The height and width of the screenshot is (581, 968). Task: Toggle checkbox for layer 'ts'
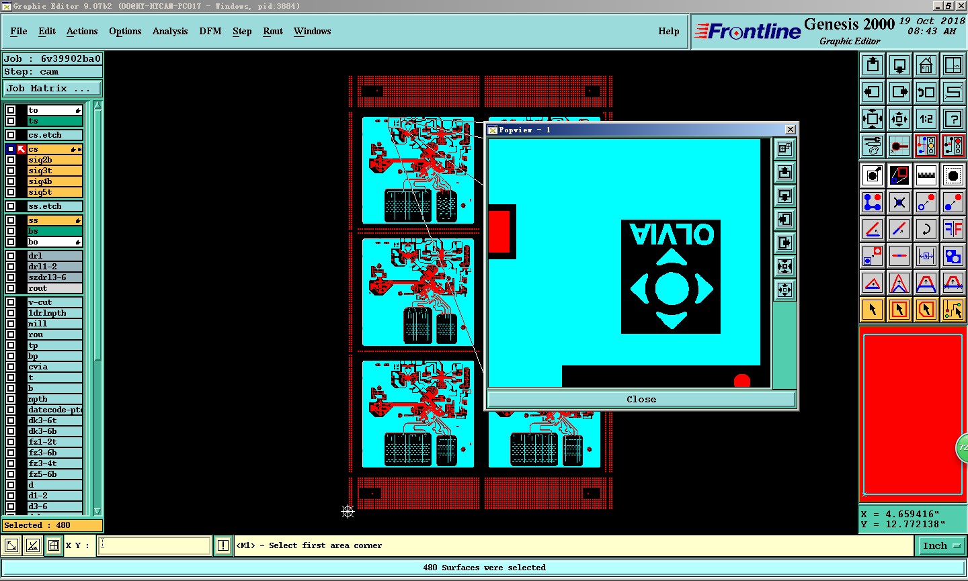(11, 121)
